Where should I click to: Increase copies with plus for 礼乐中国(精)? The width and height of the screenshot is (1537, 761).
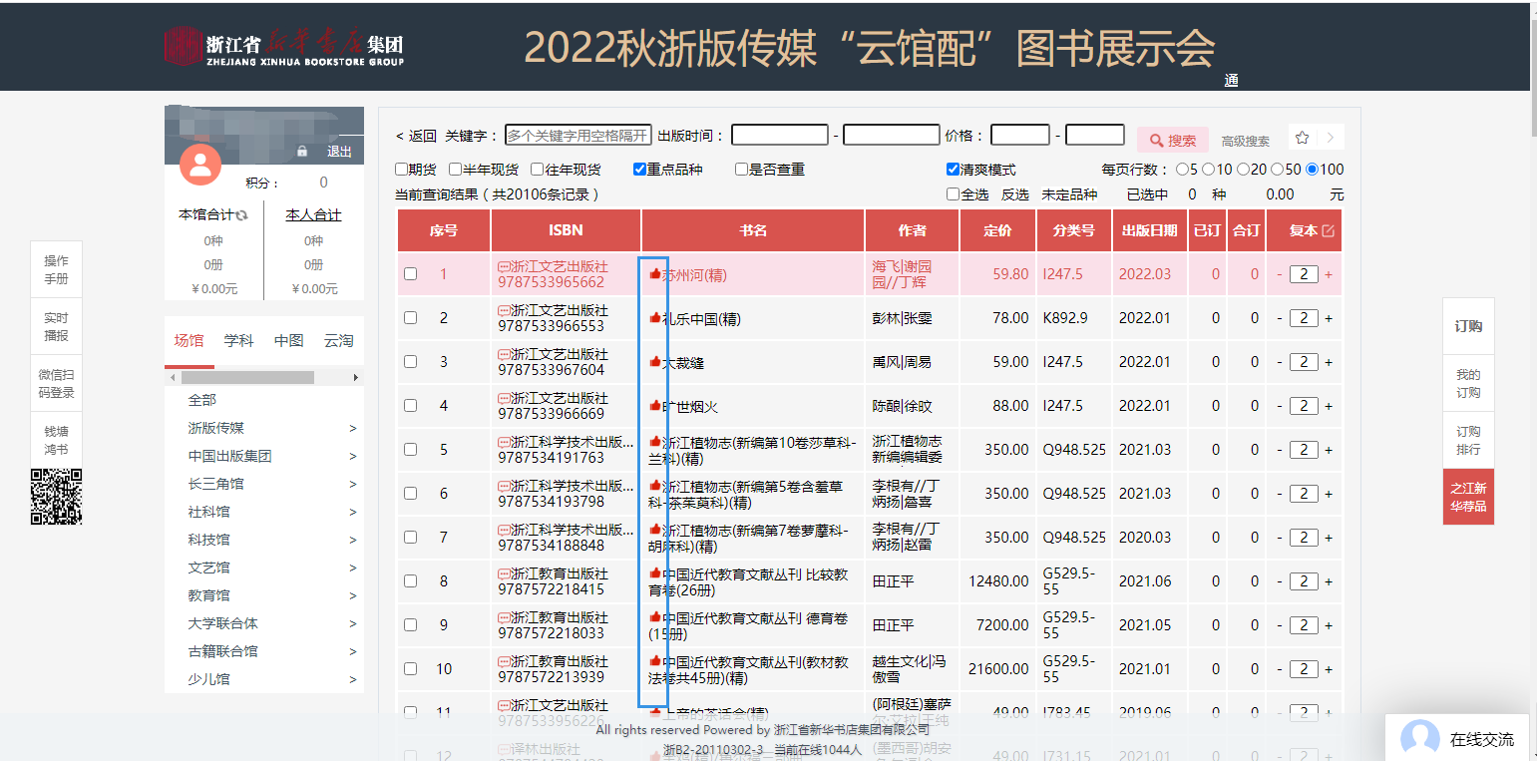[1329, 318]
